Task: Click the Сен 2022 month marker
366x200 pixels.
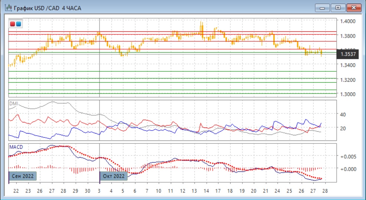Action: click(x=23, y=176)
